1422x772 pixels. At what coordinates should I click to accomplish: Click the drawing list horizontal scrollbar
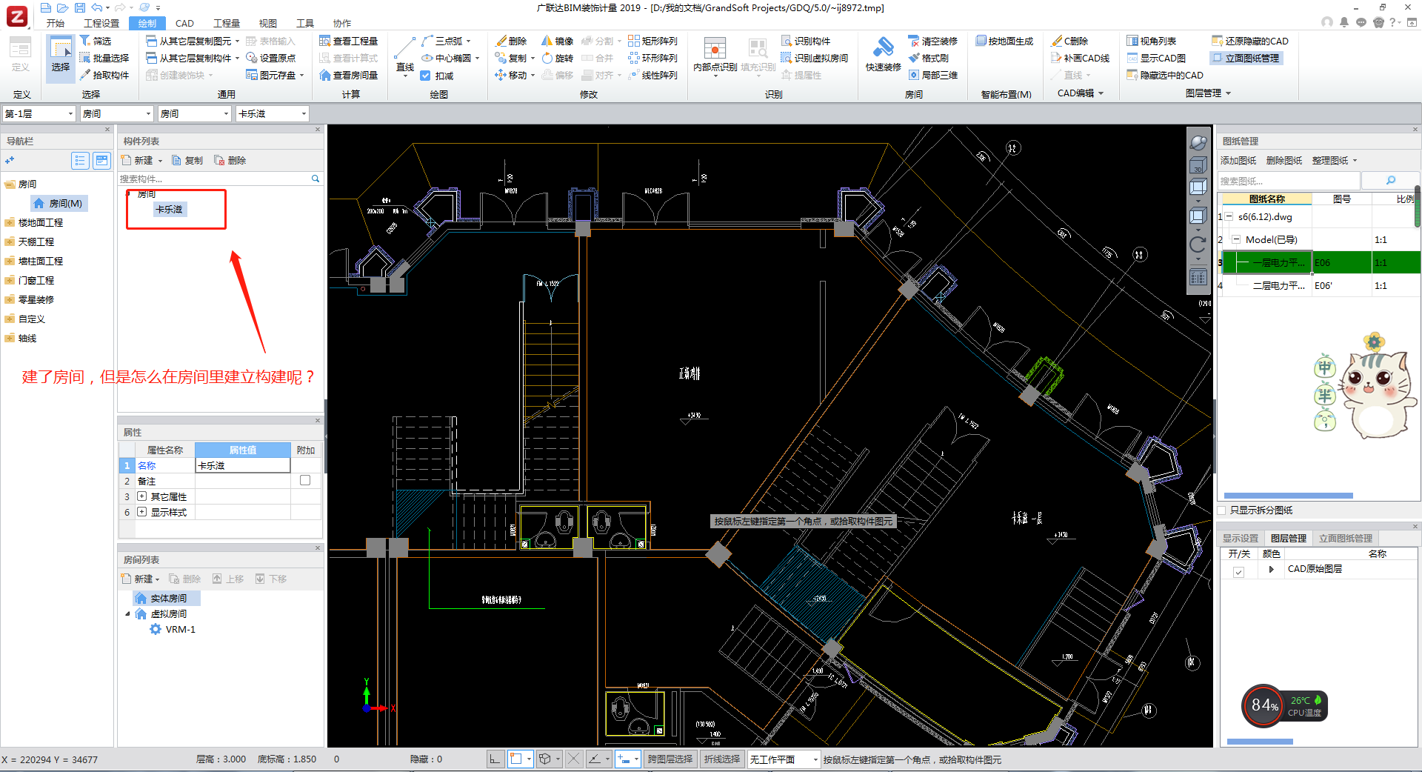click(1288, 495)
